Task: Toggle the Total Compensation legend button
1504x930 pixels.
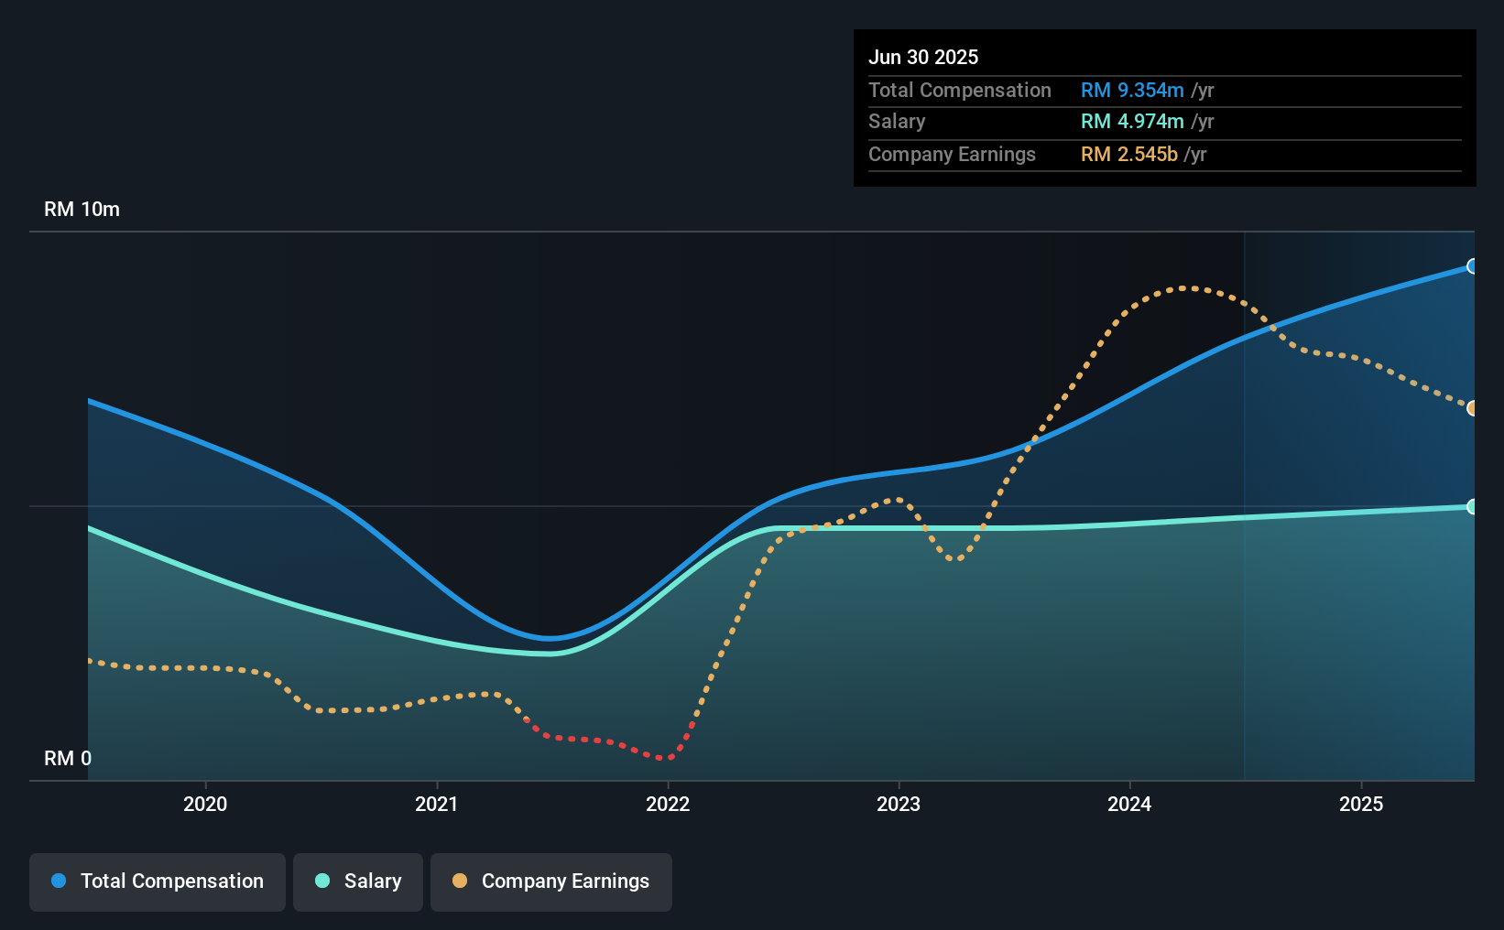Action: pos(158,881)
